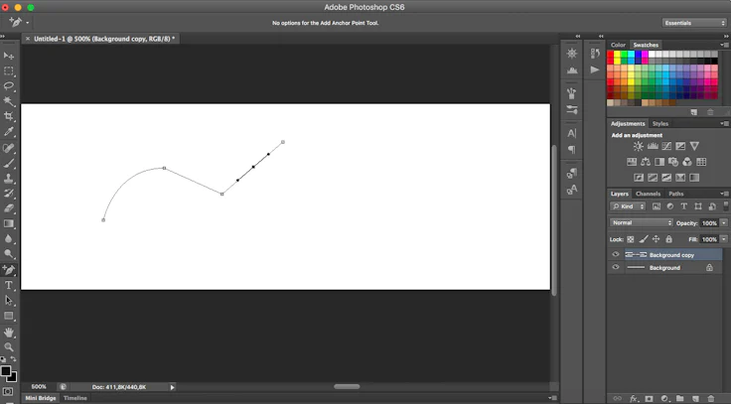The image size is (731, 404).
Task: Open the Paragraph panel icon
Action: [572, 150]
